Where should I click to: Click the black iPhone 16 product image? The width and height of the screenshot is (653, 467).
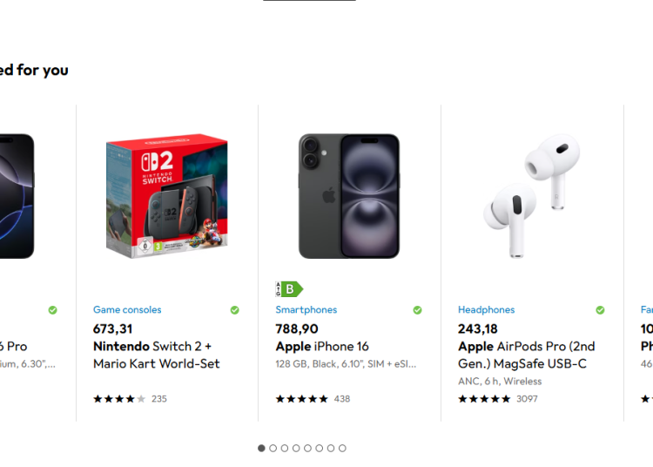pyautogui.click(x=349, y=196)
